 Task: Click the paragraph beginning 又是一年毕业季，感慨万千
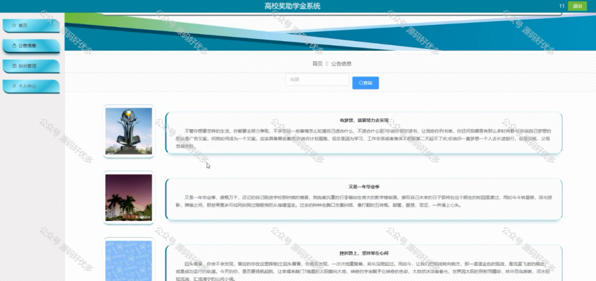click(363, 201)
